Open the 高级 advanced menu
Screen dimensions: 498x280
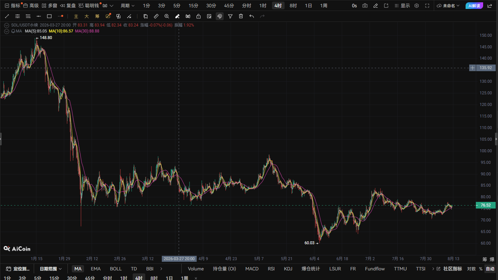coord(31,6)
